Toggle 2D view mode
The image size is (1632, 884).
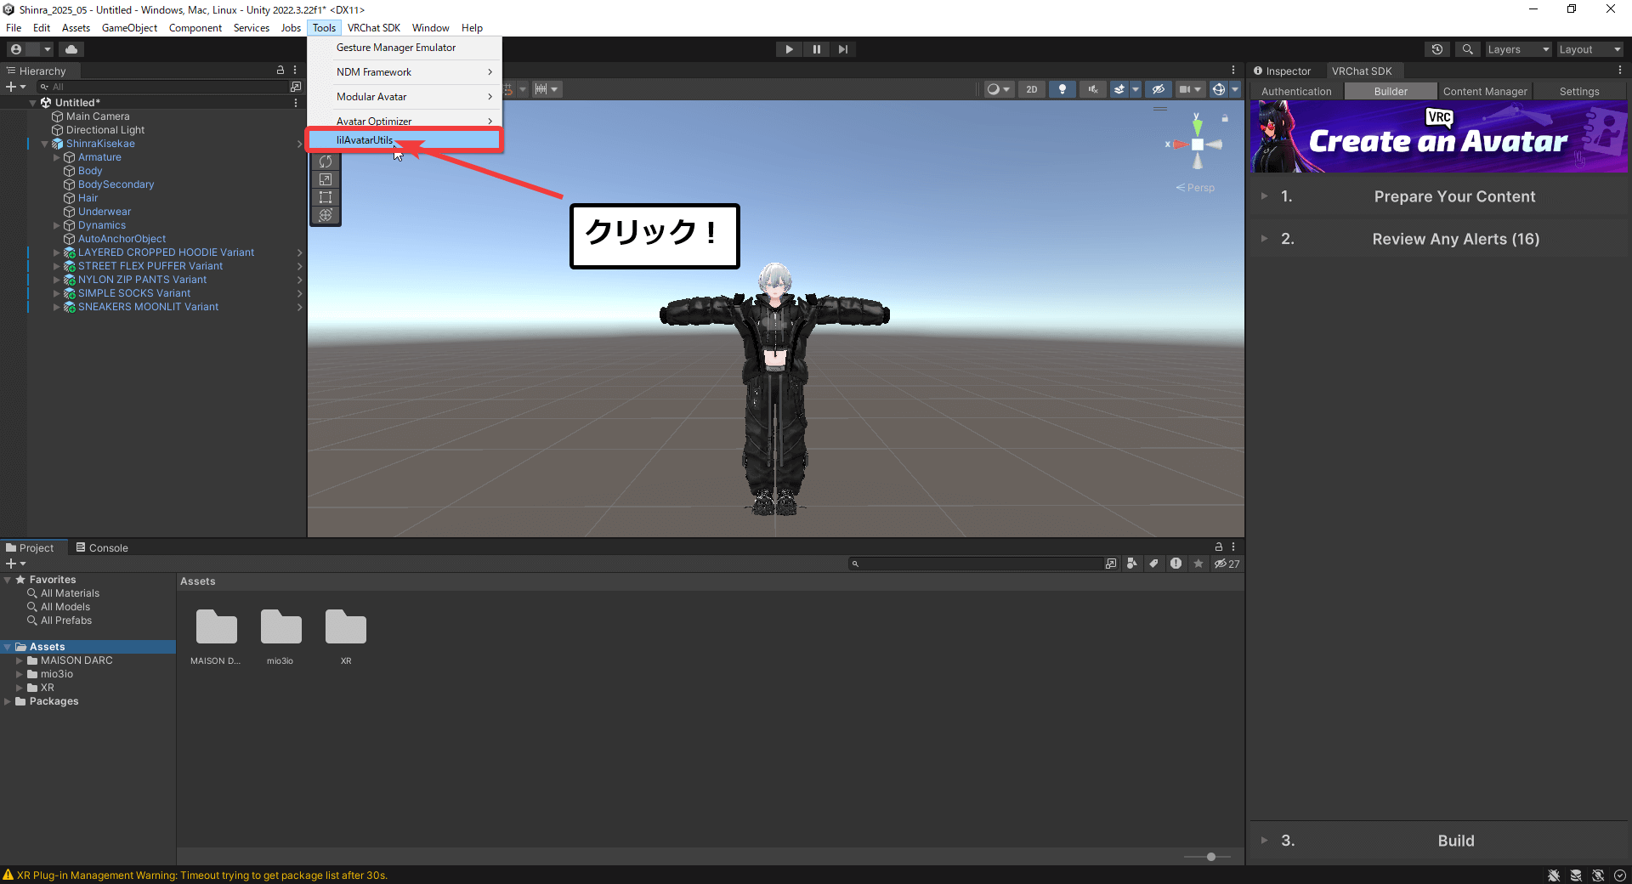pyautogui.click(x=1032, y=89)
